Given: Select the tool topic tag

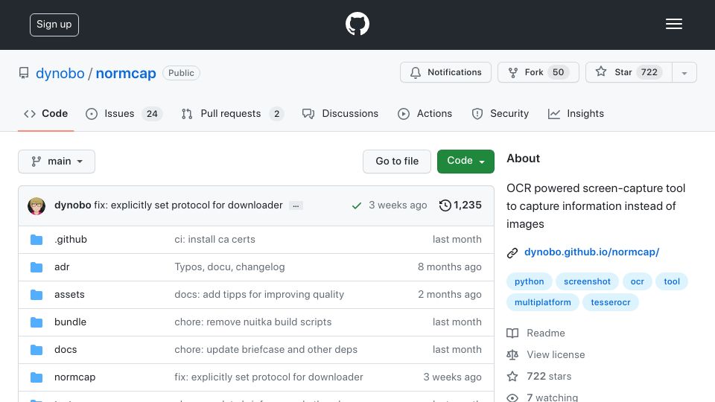Looking at the screenshot, I should click(x=672, y=281).
